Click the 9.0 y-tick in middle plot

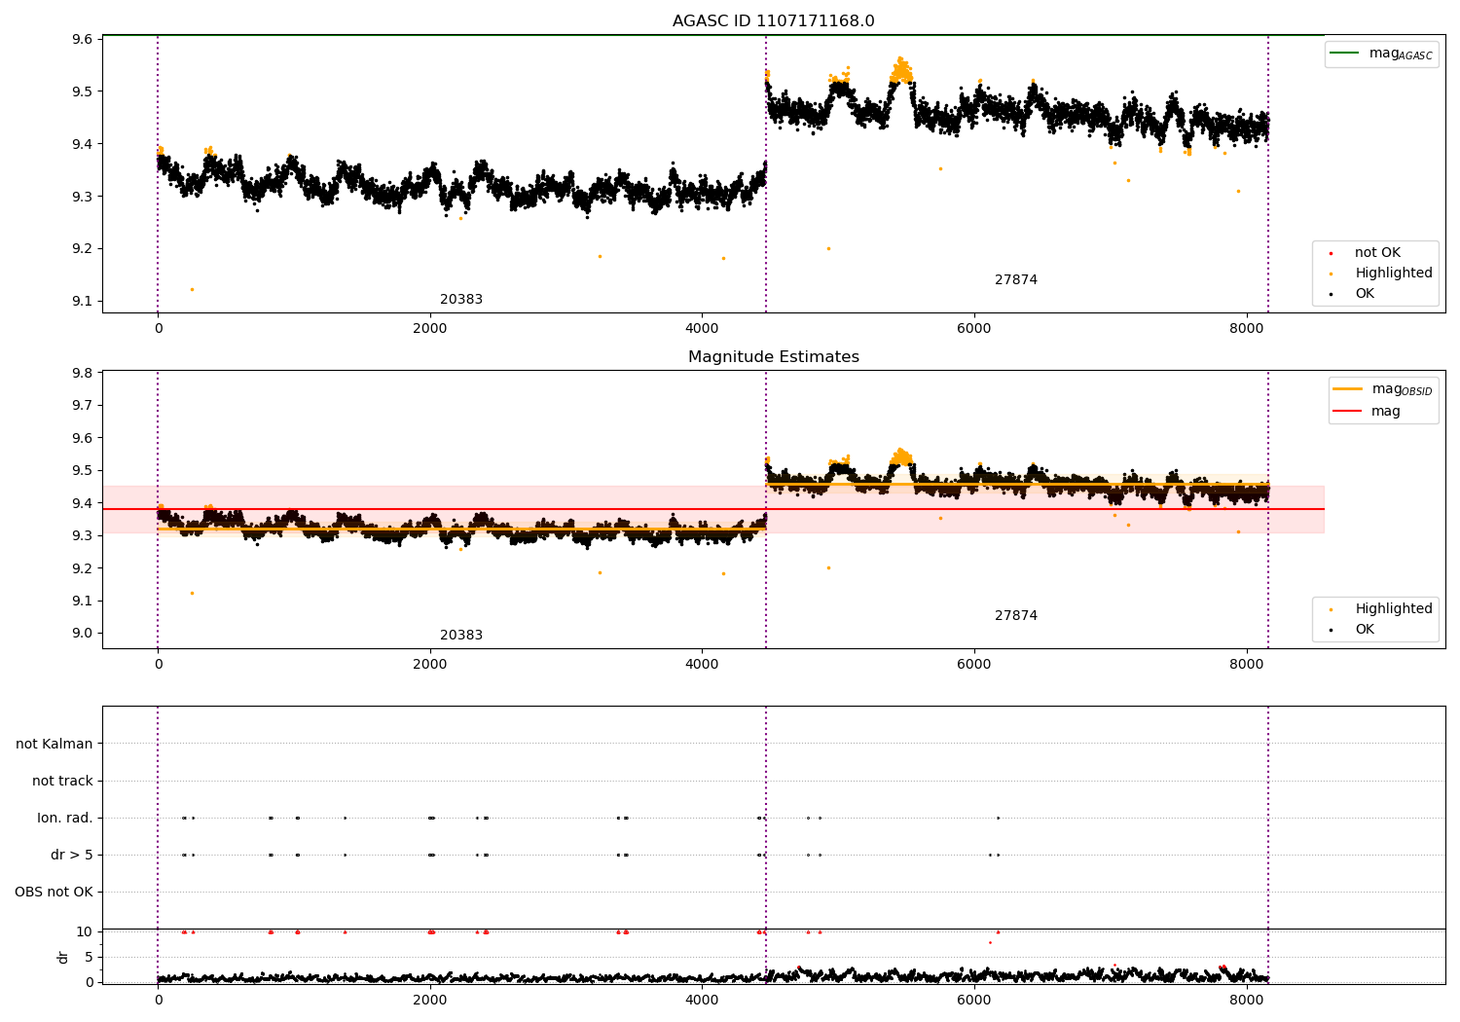point(83,633)
